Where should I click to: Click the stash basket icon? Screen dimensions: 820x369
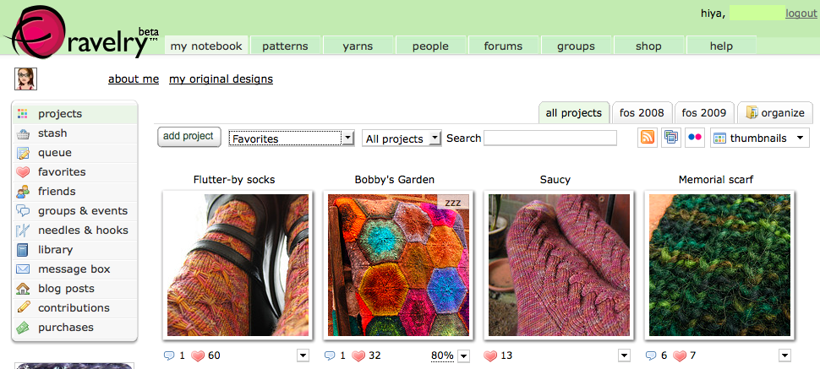(23, 133)
